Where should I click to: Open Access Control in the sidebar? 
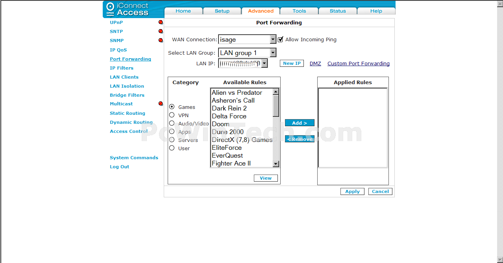click(x=129, y=131)
